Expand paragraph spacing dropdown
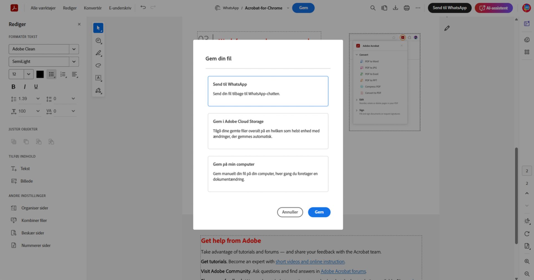Image resolution: width=534 pixels, height=280 pixels. pos(73,99)
